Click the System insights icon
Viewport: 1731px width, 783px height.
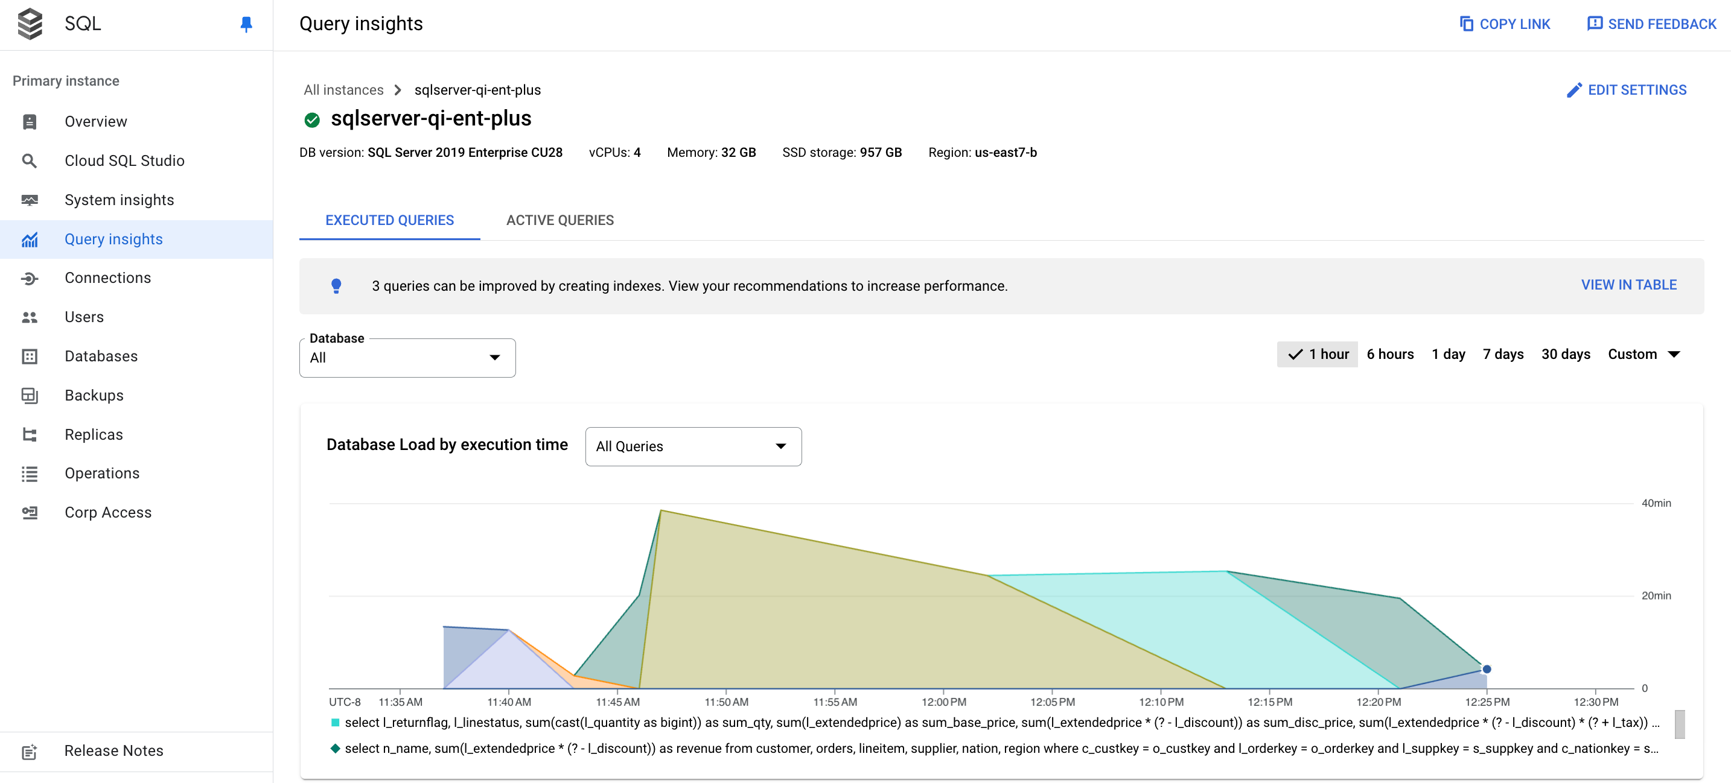tap(29, 200)
